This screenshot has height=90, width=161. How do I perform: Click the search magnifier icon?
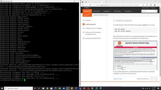click(x=156, y=11)
